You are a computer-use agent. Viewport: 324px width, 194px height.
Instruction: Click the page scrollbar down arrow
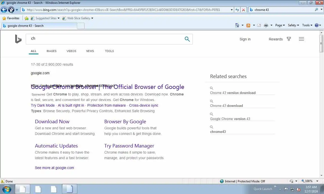[321, 175]
